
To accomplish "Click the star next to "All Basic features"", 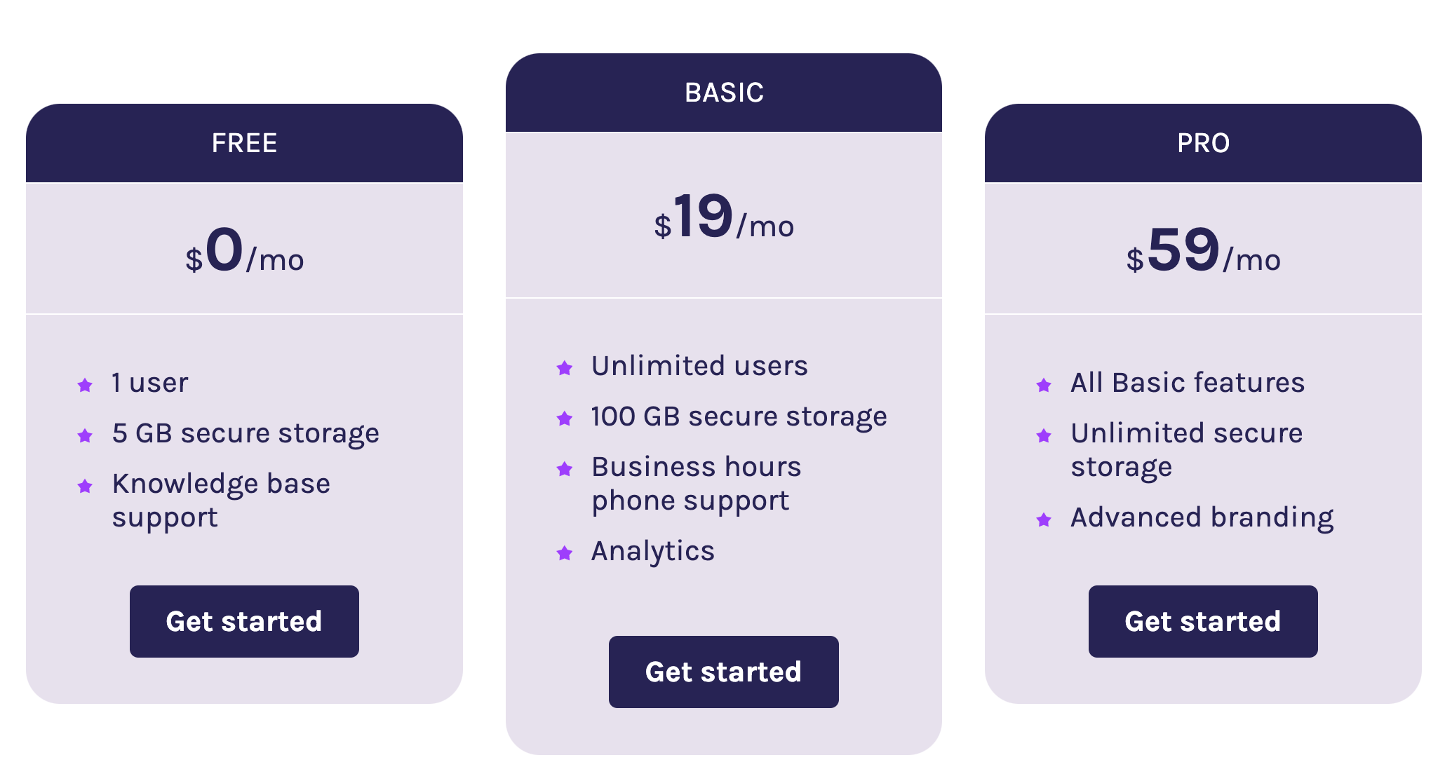I will coord(1044,385).
